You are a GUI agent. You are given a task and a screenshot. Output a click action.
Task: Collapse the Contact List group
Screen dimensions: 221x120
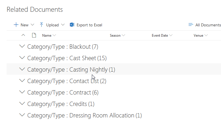(x=22, y=81)
